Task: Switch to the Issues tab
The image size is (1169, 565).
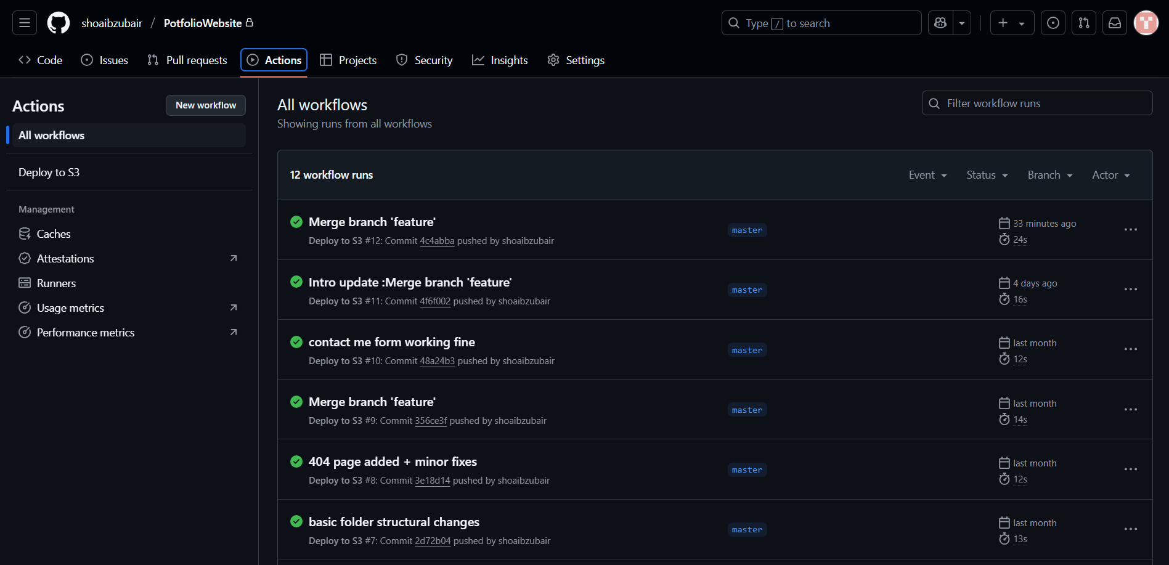Action: pos(105,60)
